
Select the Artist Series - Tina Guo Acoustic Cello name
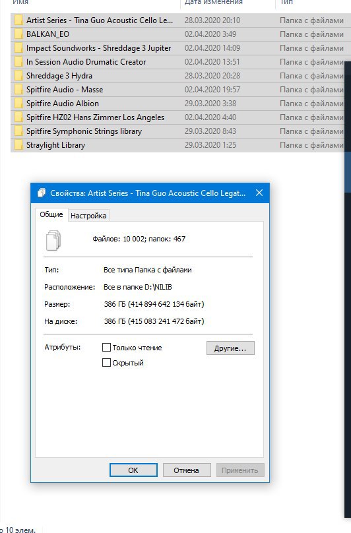point(100,20)
